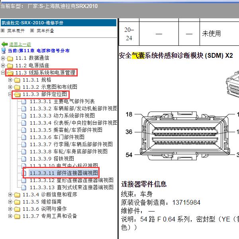Open 11.3.3.13 直列式线束连接器端视图
Screen dimensions: 239x239
pos(71,187)
